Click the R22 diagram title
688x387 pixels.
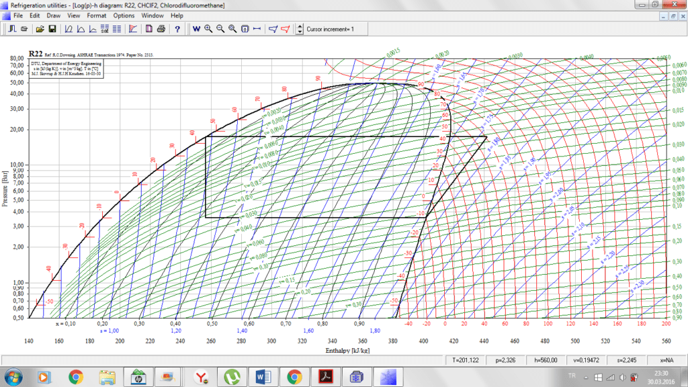point(36,54)
